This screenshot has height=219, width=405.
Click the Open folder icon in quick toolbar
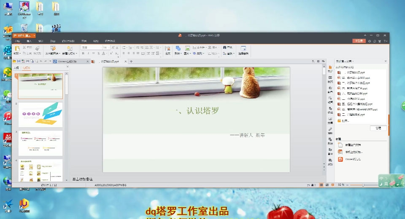pos(14,61)
